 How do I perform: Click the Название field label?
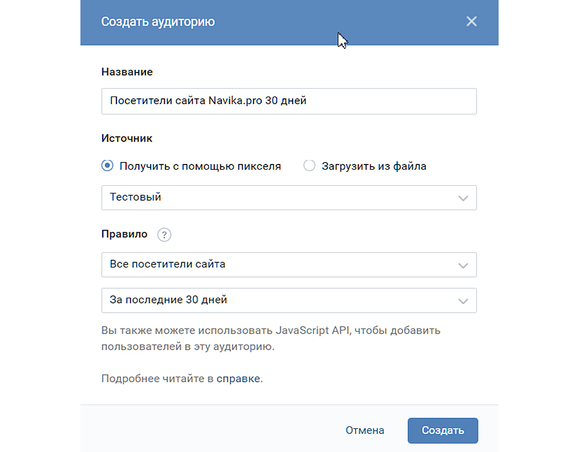(127, 72)
